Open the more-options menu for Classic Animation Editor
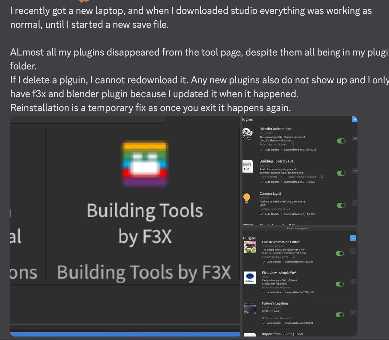Viewport: 389px width, 340px height. 353,251
